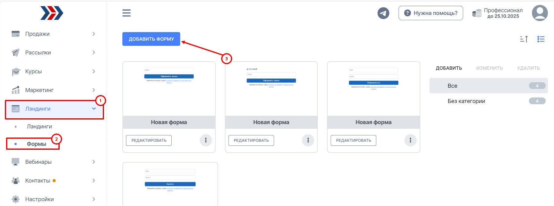Expand the Маркетинг menu chevron
554x206 pixels.
pyautogui.click(x=94, y=90)
